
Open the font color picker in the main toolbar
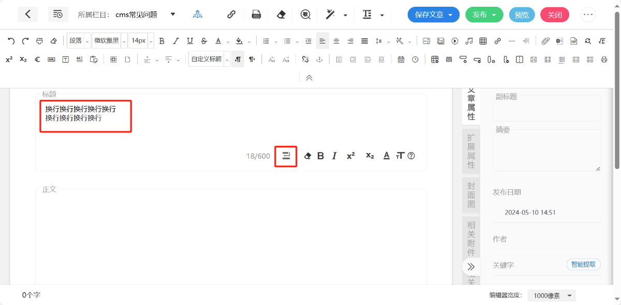pyautogui.click(x=218, y=41)
